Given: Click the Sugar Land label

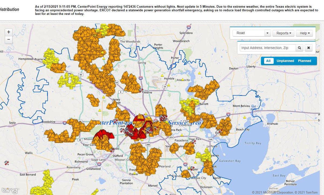Looking at the screenshot, I should click(x=99, y=160).
